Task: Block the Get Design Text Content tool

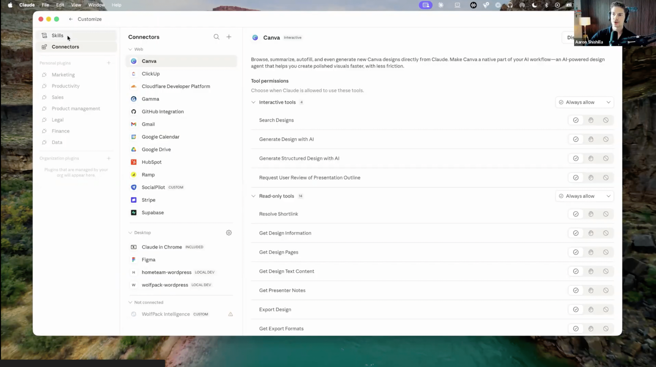Action: pos(606,271)
